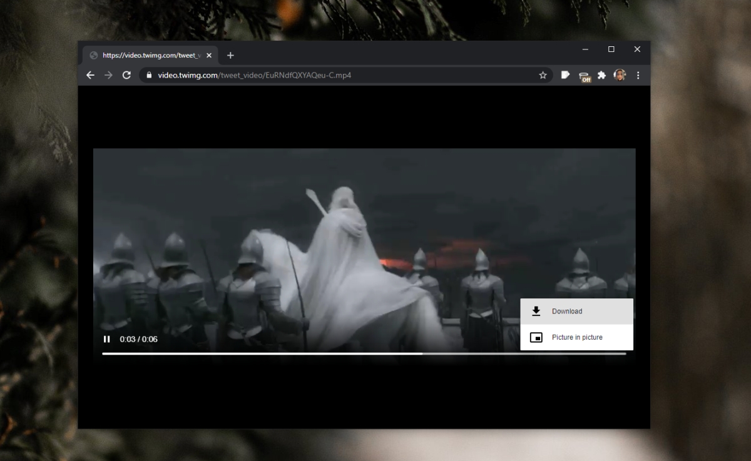751x461 pixels.
Task: Open a new browser tab
Action: [230, 55]
